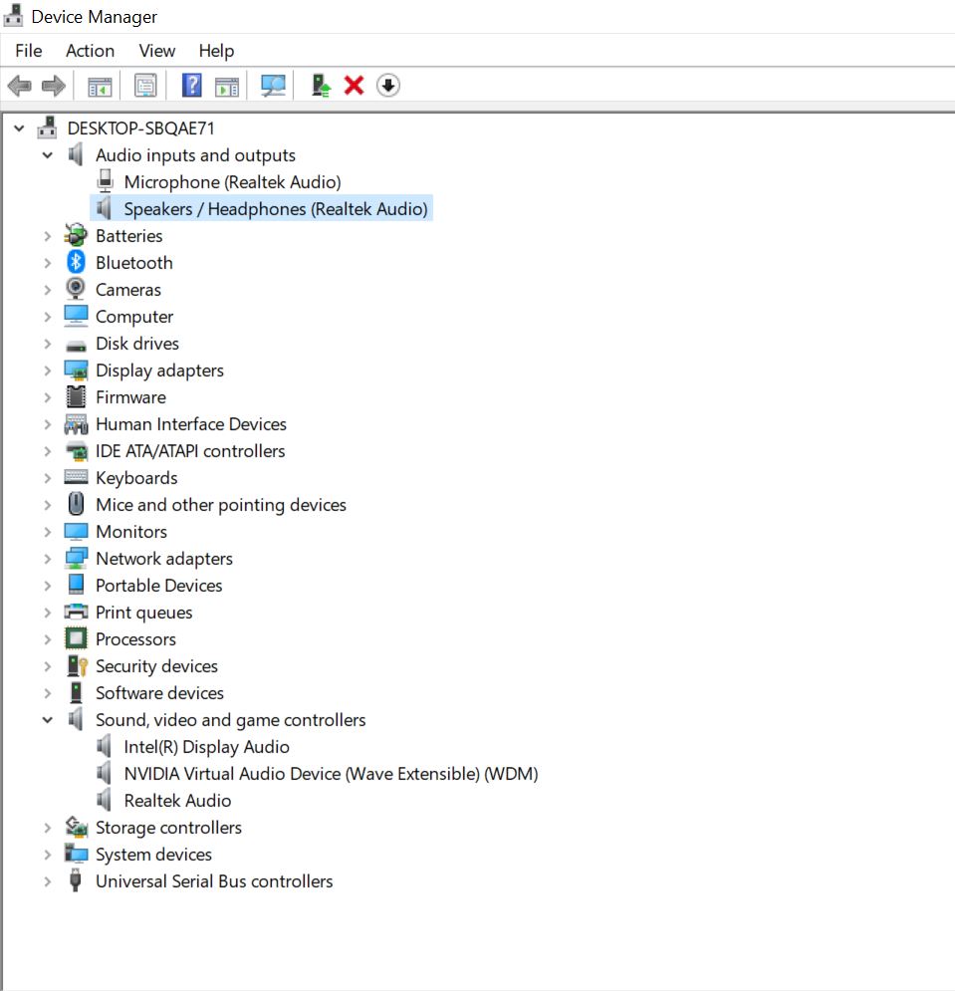Image resolution: width=955 pixels, height=991 pixels.
Task: Expand the System devices category
Action: coord(48,855)
